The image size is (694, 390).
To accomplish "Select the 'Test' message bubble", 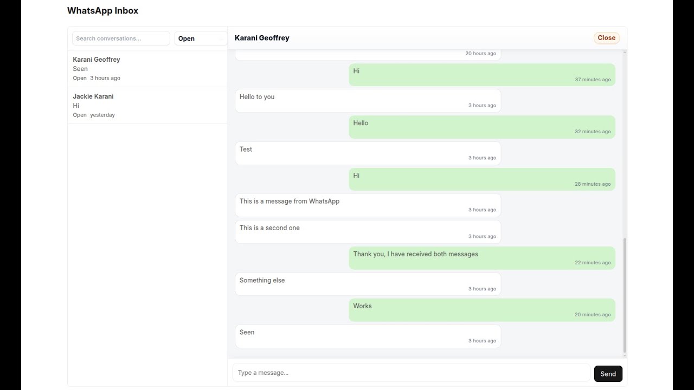I will [x=368, y=153].
